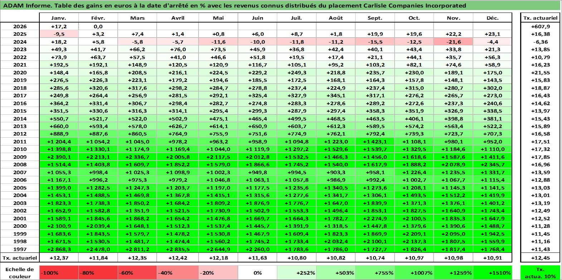This screenshot has height=280, width=562.
Task: Click the '+18,87' rate for 2018
Action: click(540, 88)
